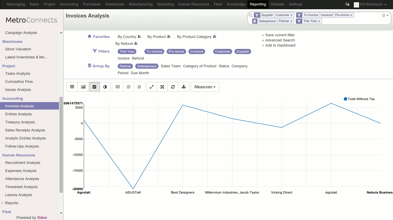Clear the search box with the circled x icon

tap(383, 15)
